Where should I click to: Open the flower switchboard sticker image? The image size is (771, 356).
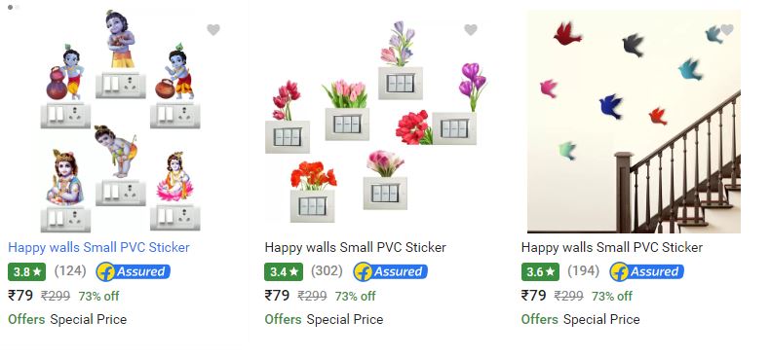click(377, 122)
